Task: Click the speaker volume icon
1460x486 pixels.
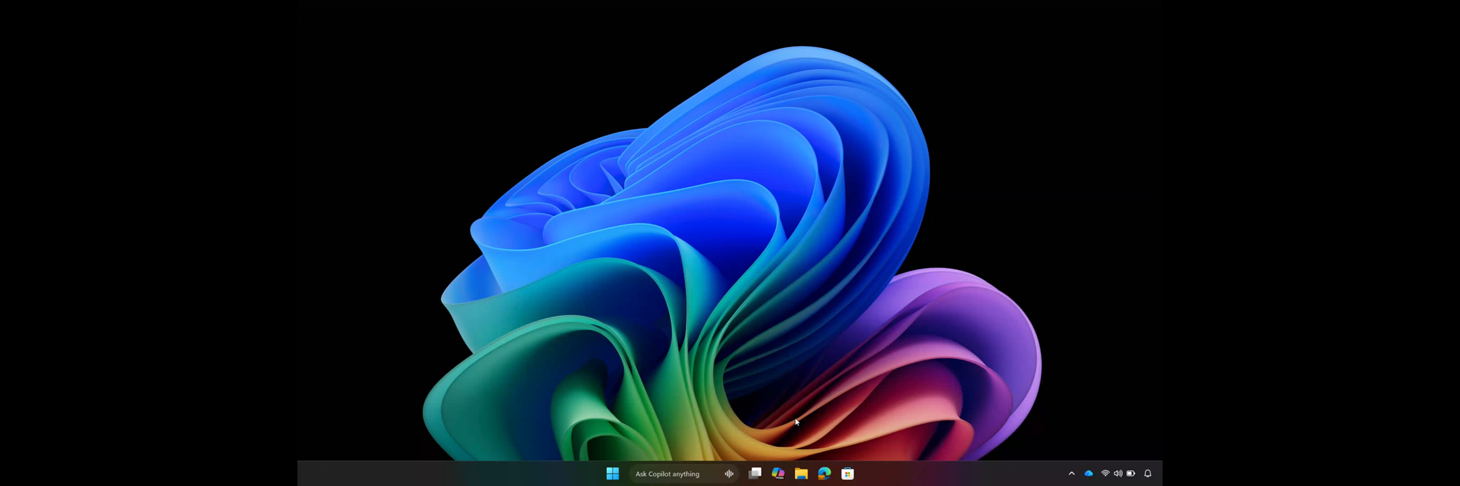Action: coord(1118,474)
